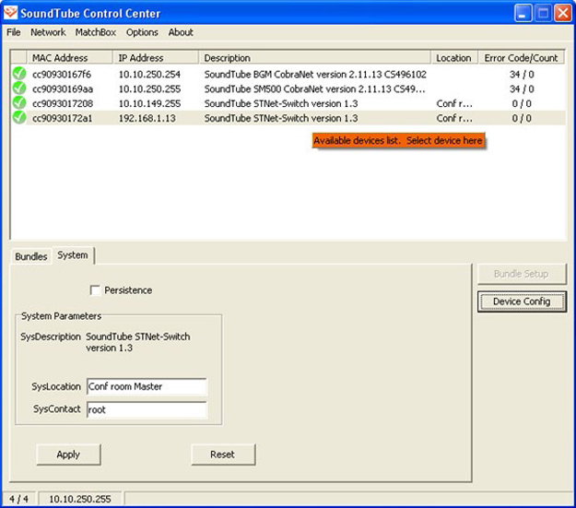This screenshot has height=508, width=576.
Task: Switch to the Bundles tab
Action: (x=31, y=256)
